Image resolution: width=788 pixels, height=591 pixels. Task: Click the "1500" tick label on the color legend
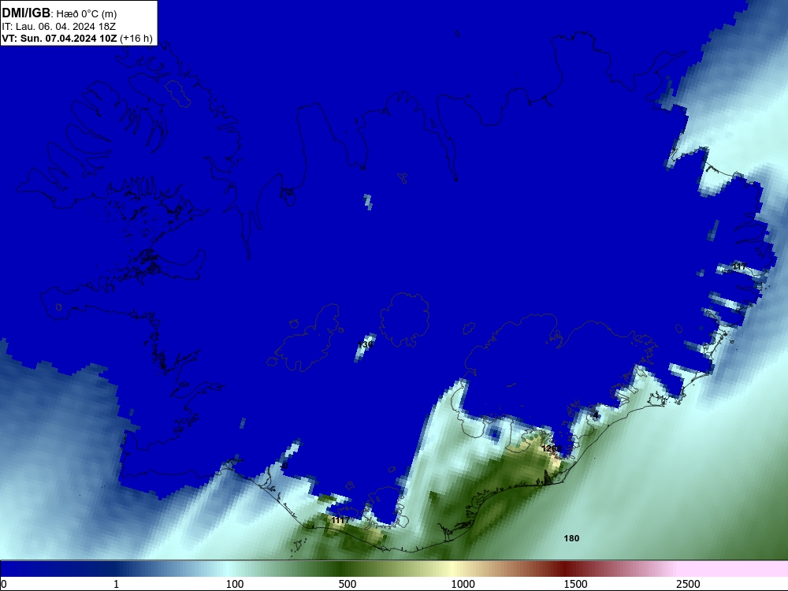tap(575, 584)
